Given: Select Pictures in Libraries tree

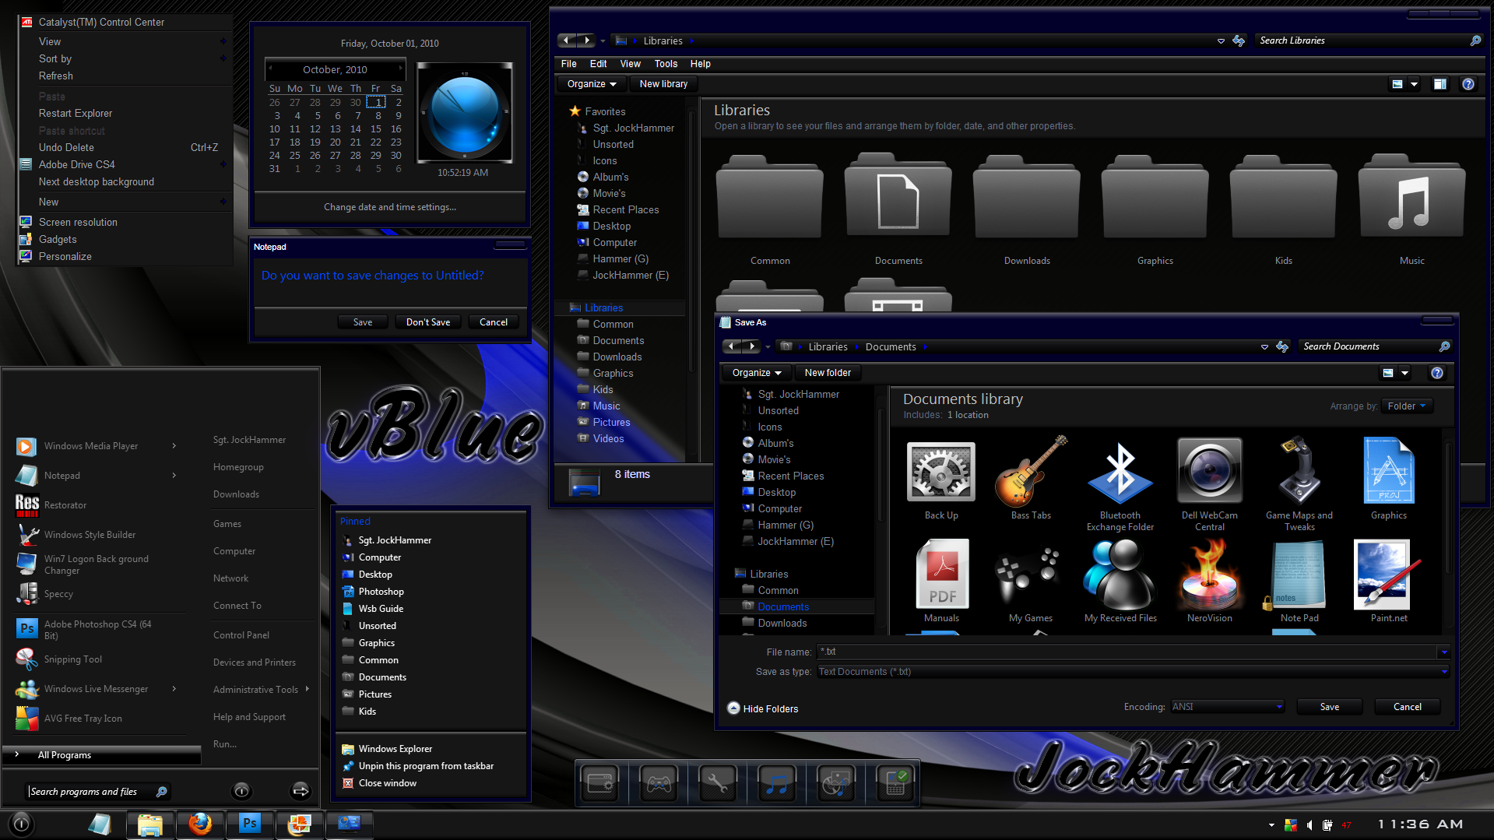Looking at the screenshot, I should click(611, 423).
